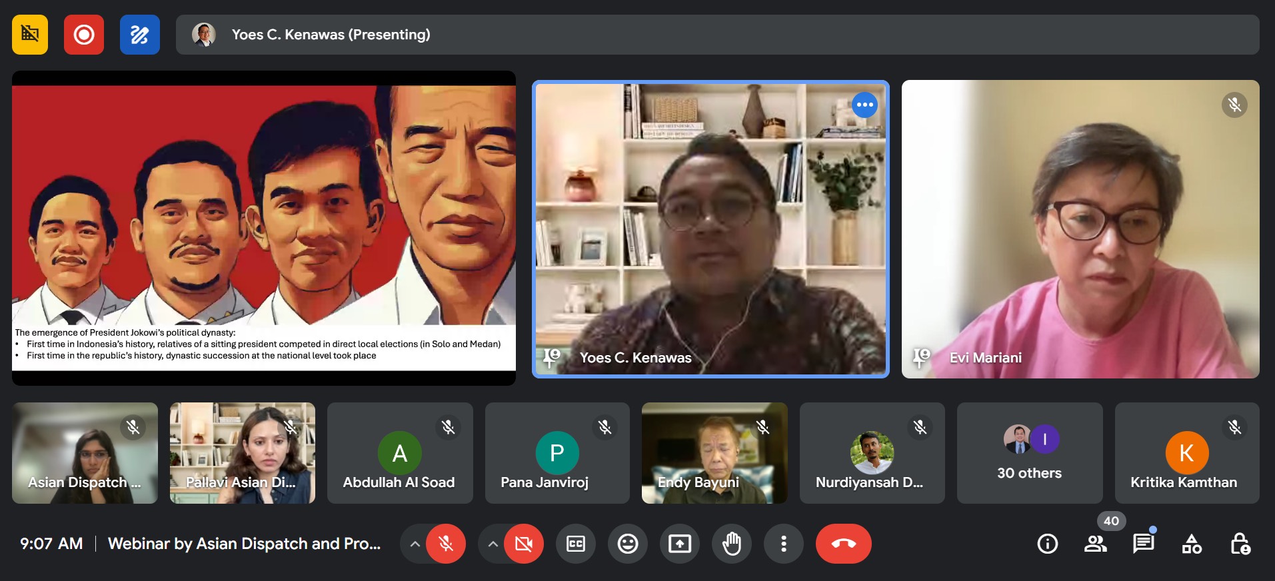Click muted mic icon on Nurdiyansah tile
Screen dimensions: 1275x581
pyautogui.click(x=920, y=427)
